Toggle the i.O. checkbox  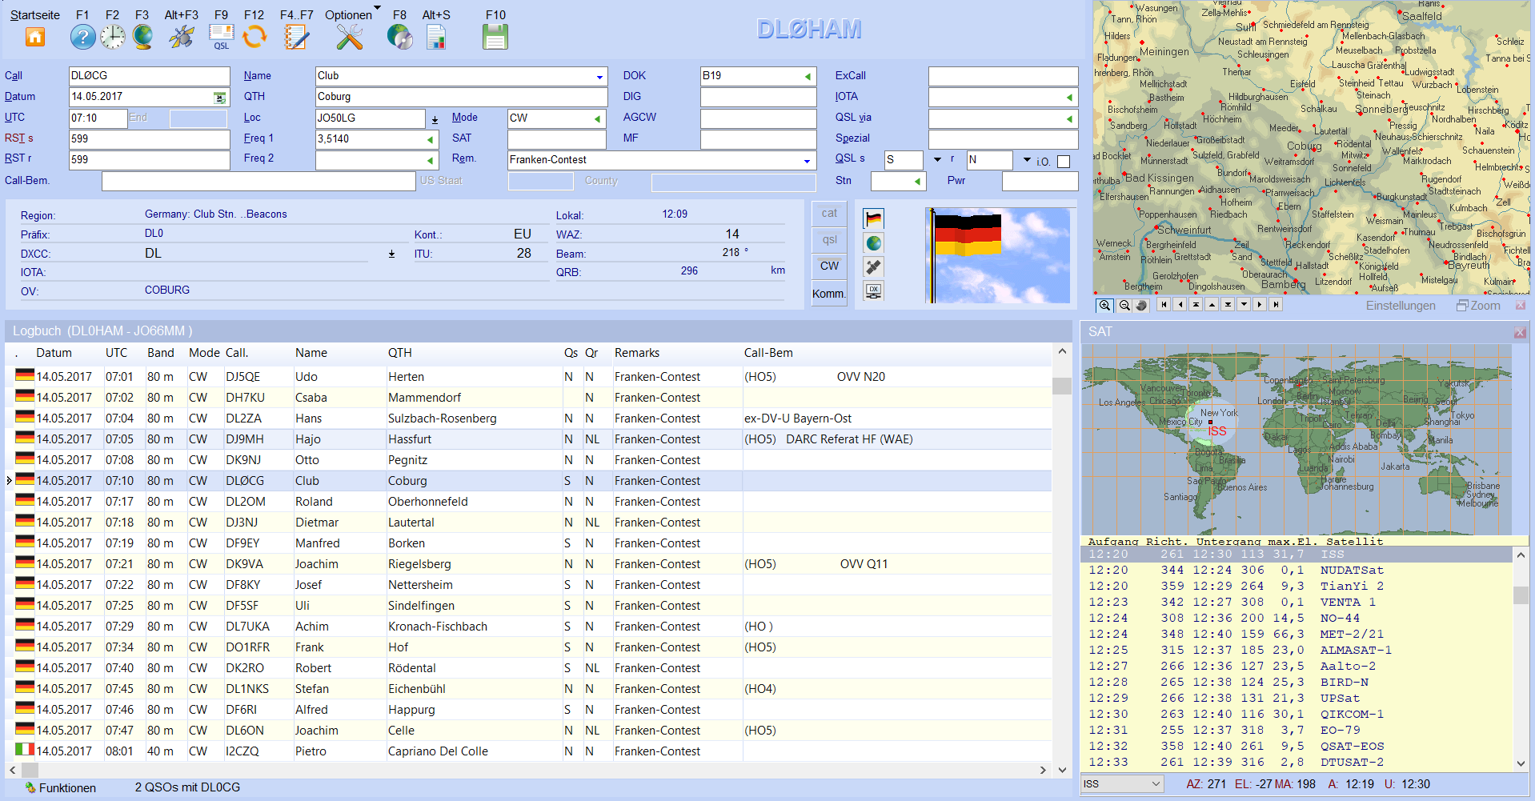point(1064,162)
